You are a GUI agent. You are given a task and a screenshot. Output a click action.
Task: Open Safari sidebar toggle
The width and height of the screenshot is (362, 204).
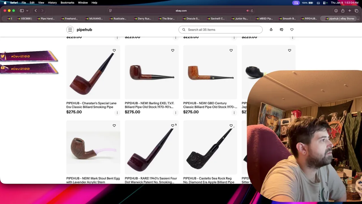point(22,11)
